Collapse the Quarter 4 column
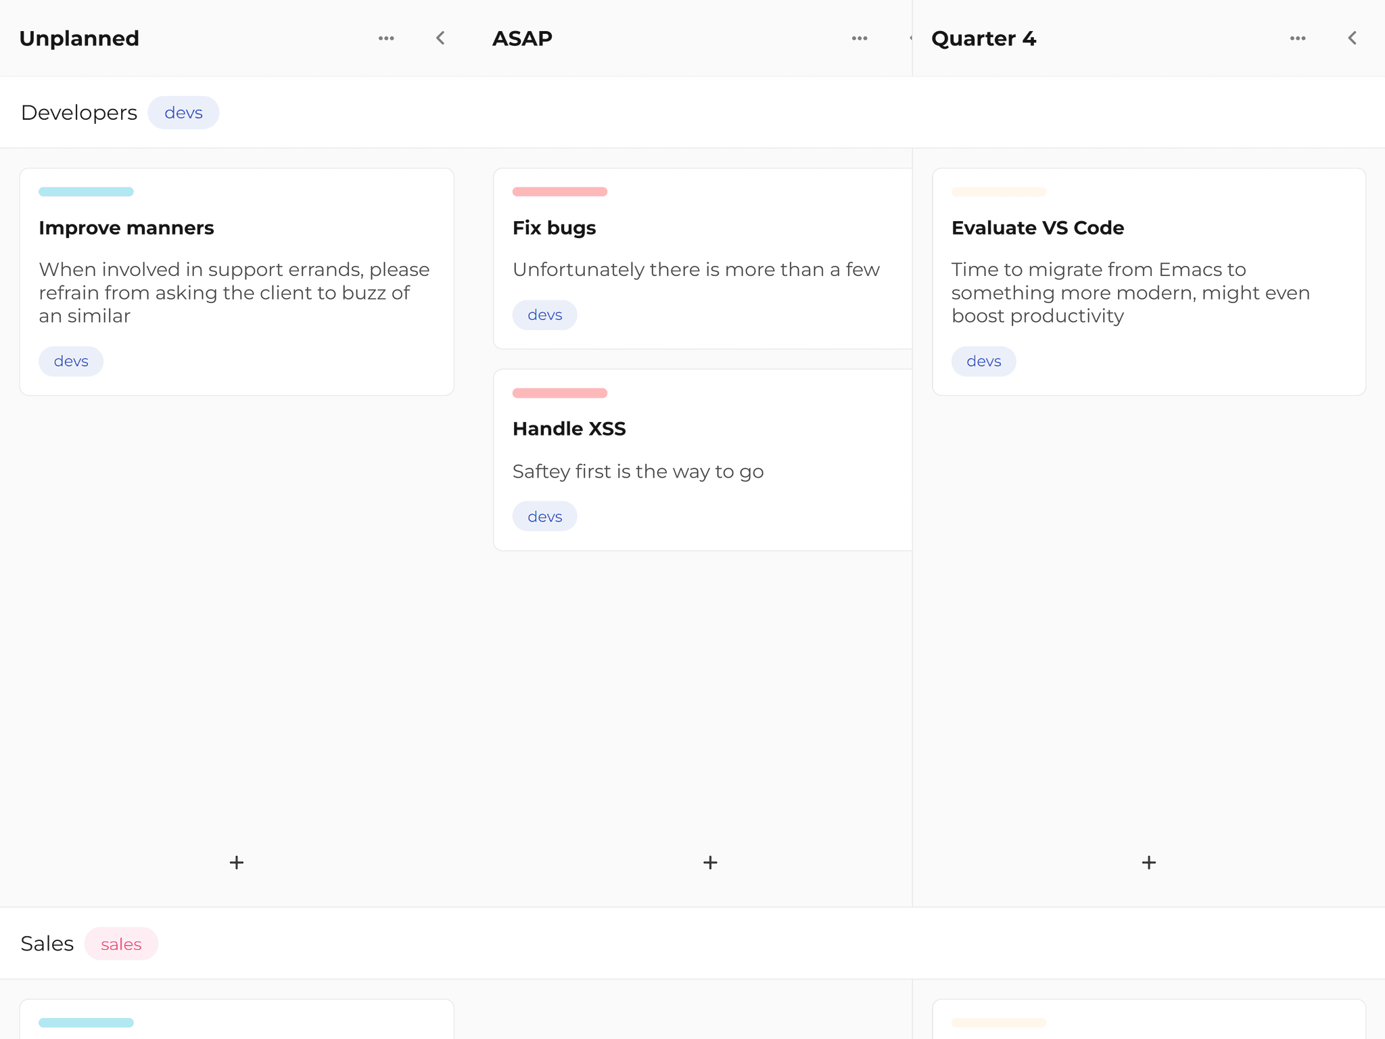Viewport: 1385px width, 1039px height. 1352,38
